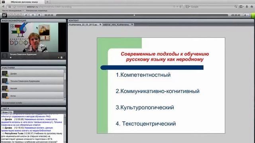255x143 pixels.
Task: Click the 'КОНТЕНТ' panel header
Action: coord(161,21)
